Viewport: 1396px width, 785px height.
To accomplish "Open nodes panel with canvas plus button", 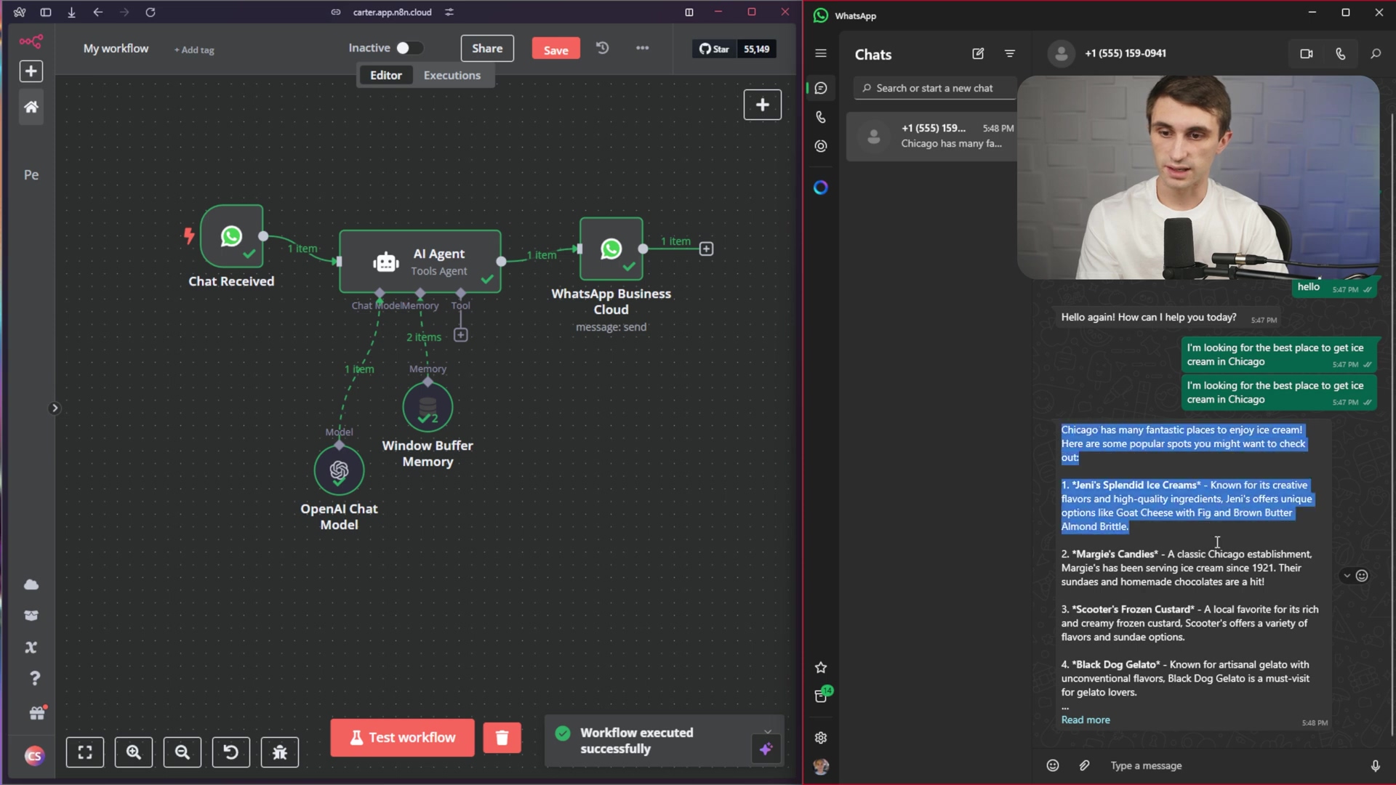I will pos(762,105).
